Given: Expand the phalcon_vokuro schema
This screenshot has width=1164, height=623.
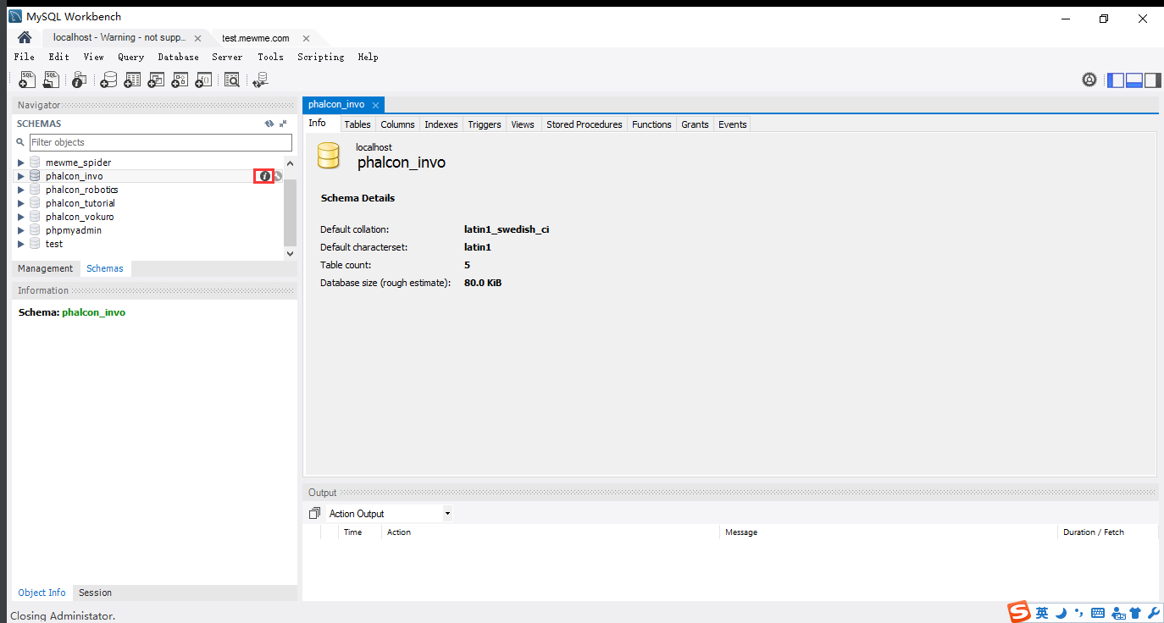Looking at the screenshot, I should [x=21, y=217].
